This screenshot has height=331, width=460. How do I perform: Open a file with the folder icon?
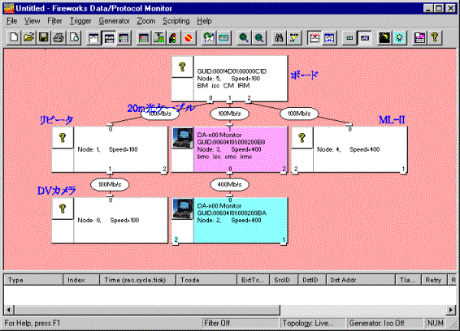click(28, 38)
